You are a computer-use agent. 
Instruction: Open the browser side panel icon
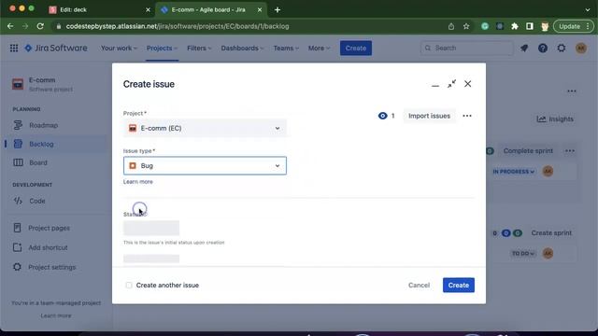tap(530, 26)
